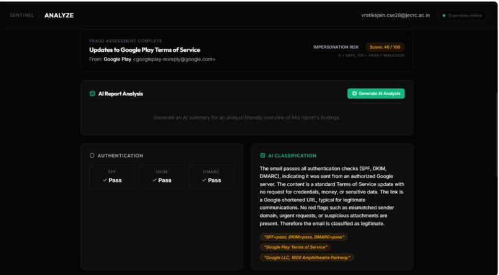Viewport: 499px width, 275px height.
Task: Click the page vertical scrollbar
Action: (497, 133)
